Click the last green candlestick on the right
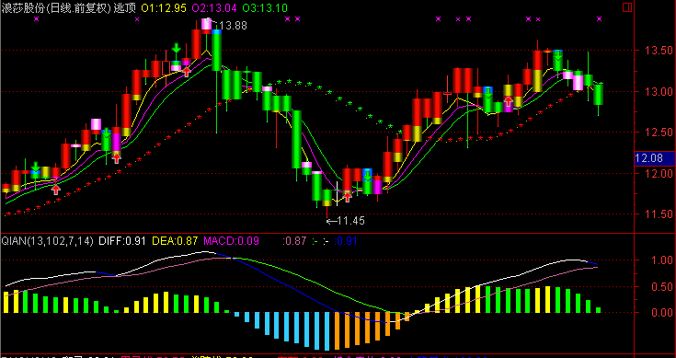 pyautogui.click(x=598, y=95)
